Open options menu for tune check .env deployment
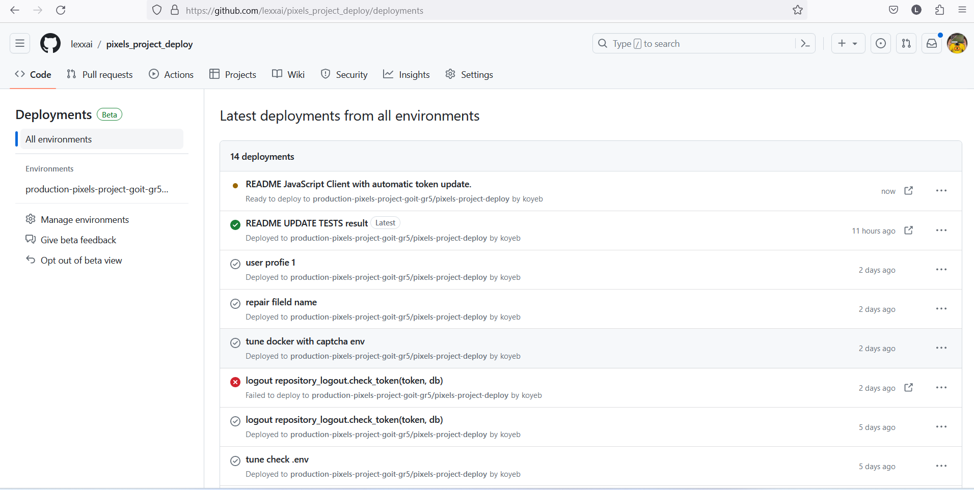This screenshot has width=974, height=490. [x=941, y=466]
